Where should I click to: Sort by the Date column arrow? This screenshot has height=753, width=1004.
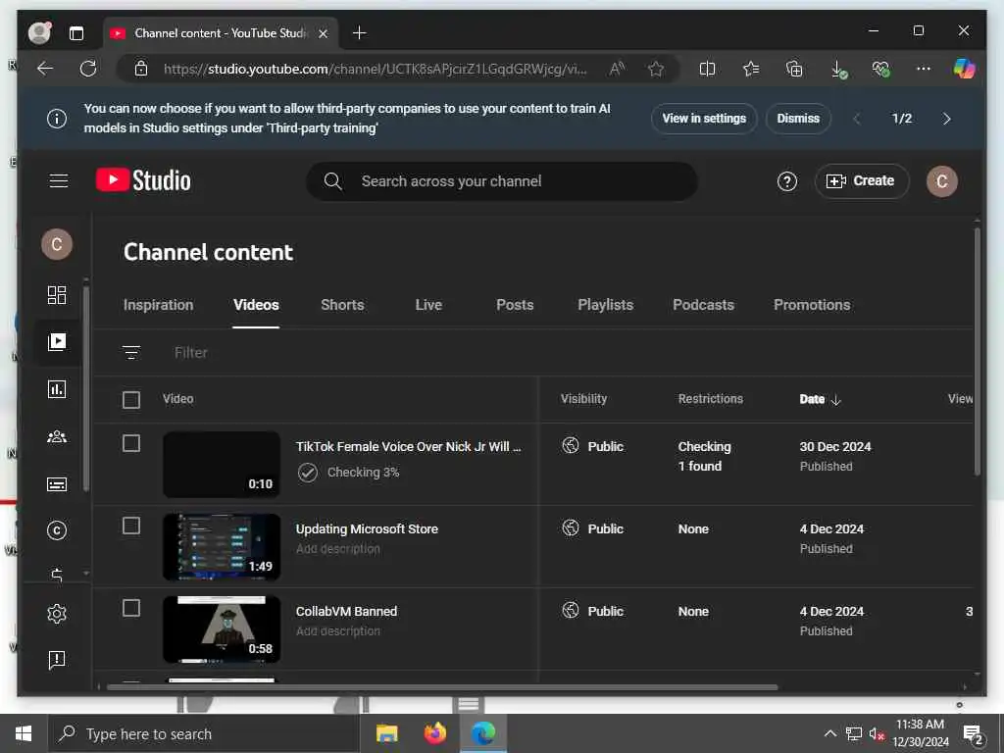(835, 400)
